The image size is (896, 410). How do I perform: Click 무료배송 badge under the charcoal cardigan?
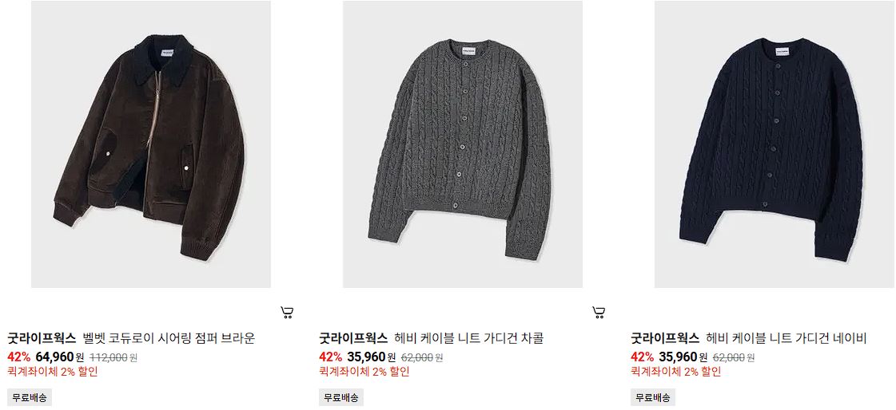point(341,397)
